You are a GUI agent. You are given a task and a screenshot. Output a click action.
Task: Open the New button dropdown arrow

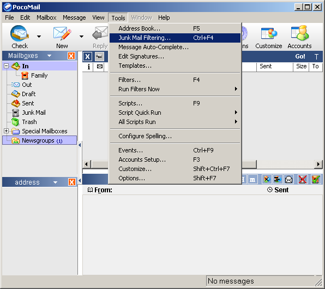click(81, 37)
